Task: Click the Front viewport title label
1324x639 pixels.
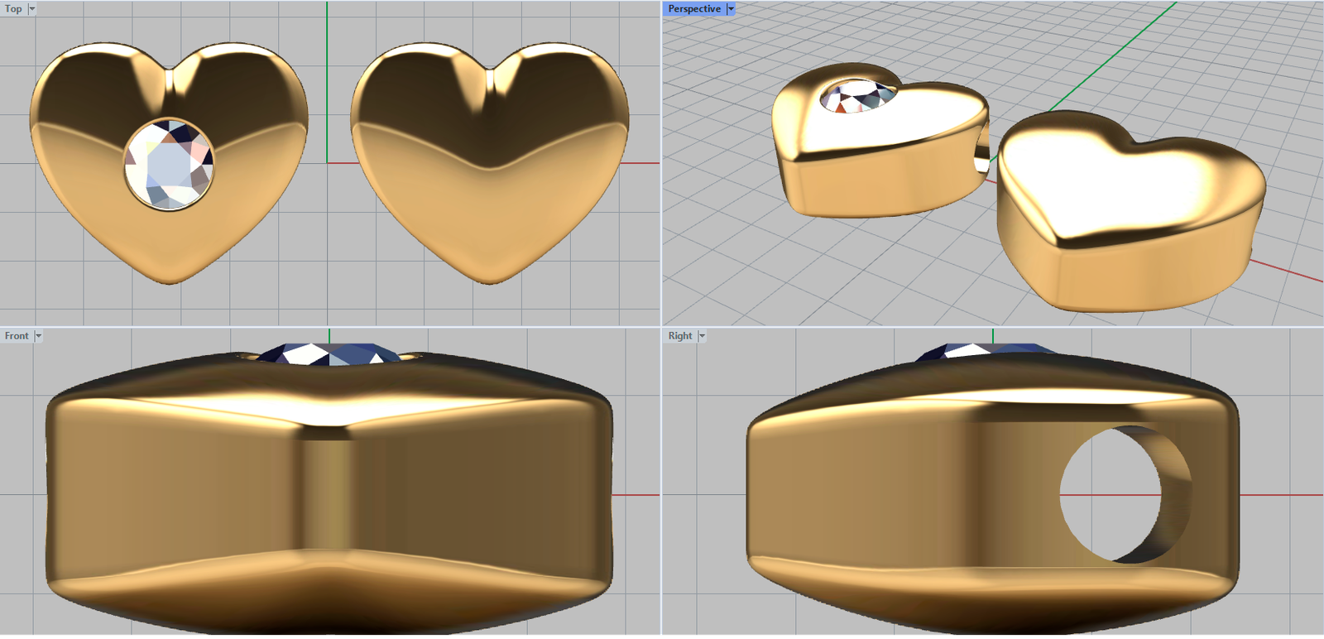Action: (x=16, y=336)
